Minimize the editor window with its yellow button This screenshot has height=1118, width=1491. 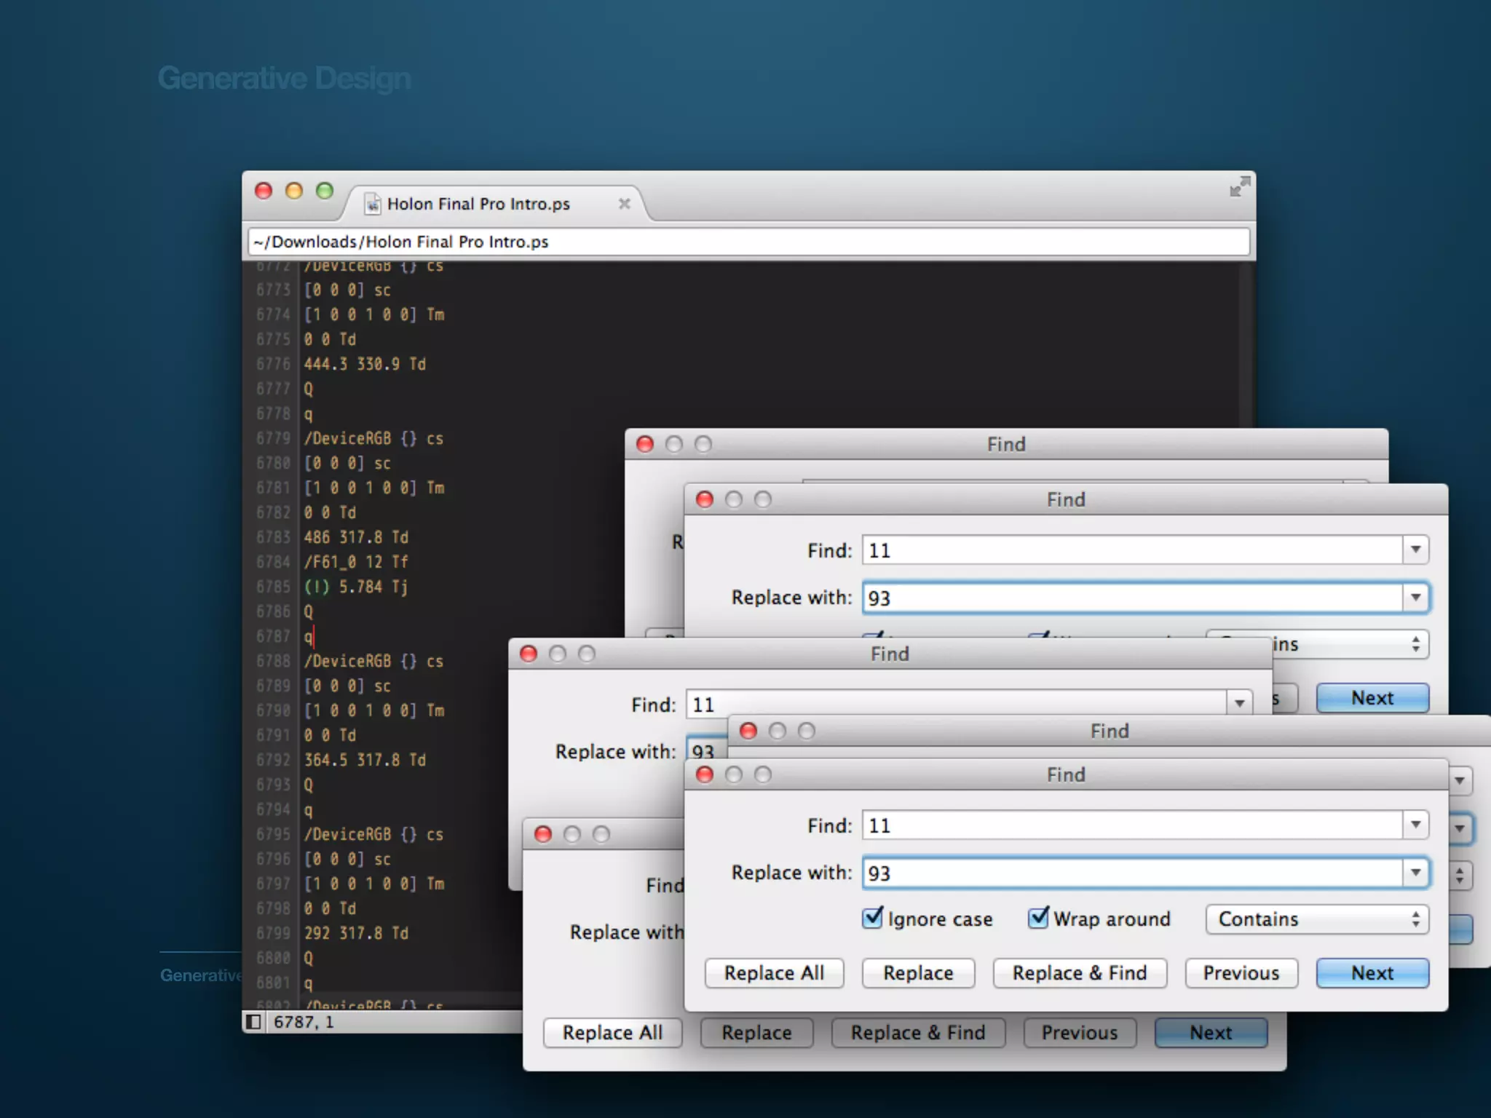(x=294, y=191)
